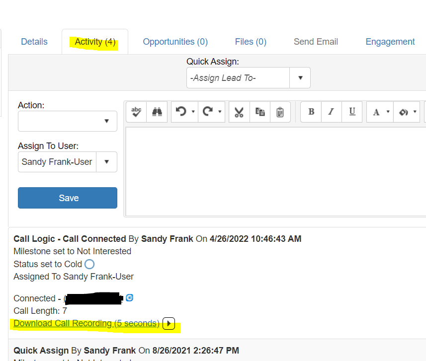Open find and replace binoculars icon

[157, 112]
